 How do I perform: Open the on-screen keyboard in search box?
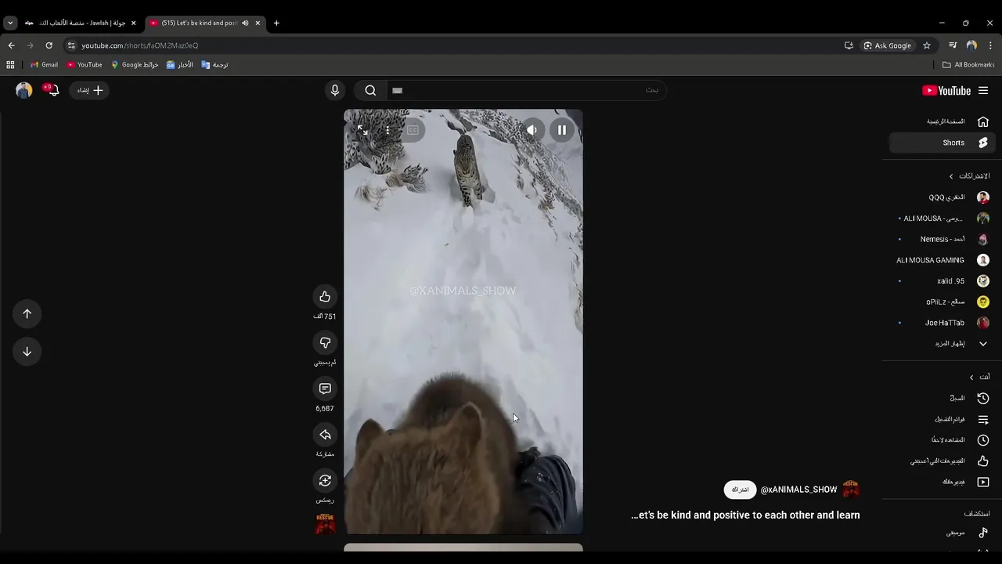(x=397, y=90)
